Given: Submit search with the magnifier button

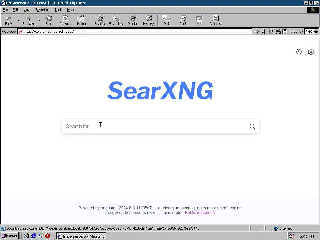Looking at the screenshot, I should 252,126.
